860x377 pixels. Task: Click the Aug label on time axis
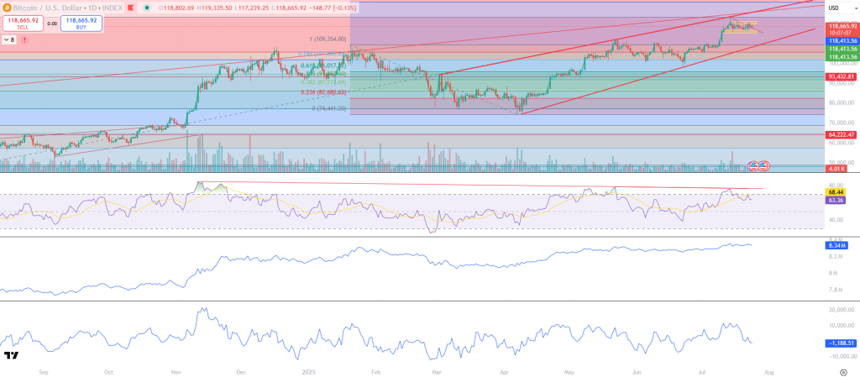coord(768,371)
